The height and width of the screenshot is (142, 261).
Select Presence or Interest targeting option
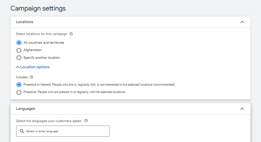19,85
